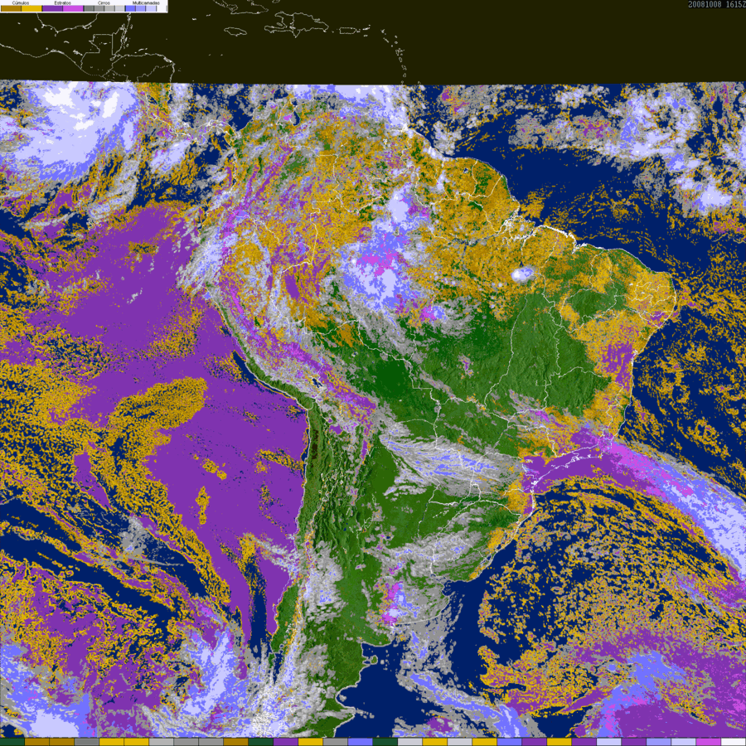This screenshot has width=746, height=746.
Task: Pick the darkest blue Multicamadas swatch
Action: click(130, 8)
